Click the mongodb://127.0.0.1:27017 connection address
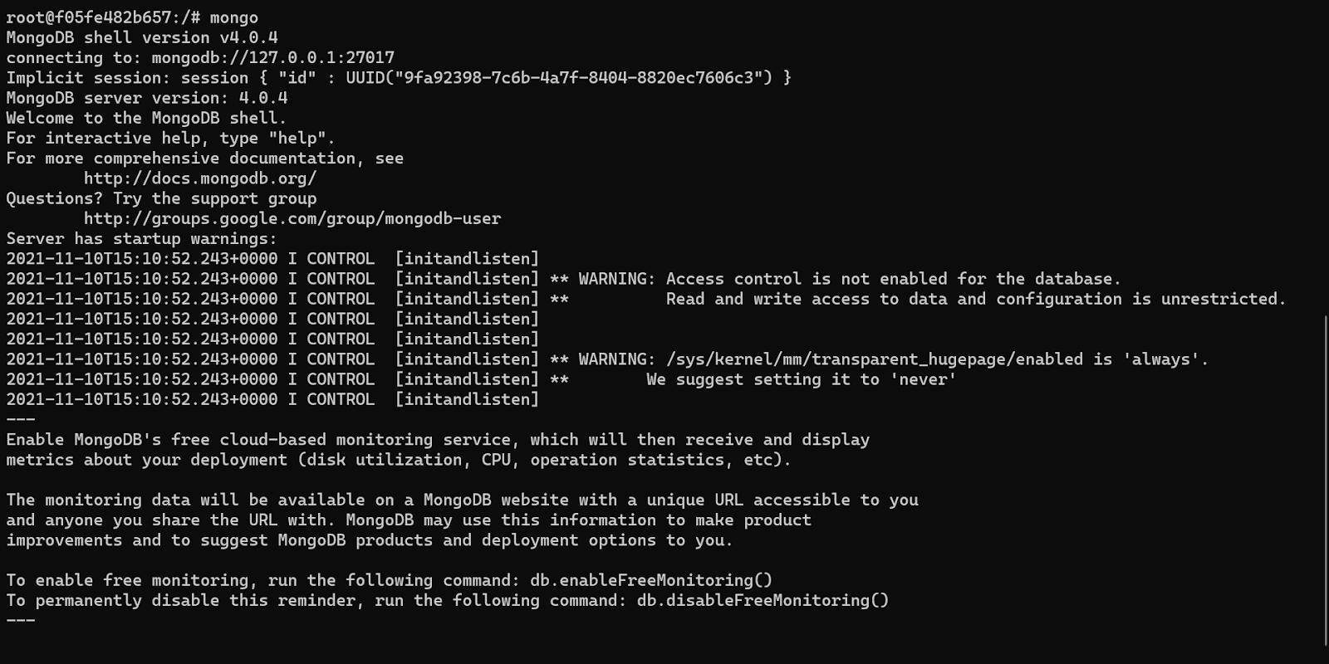 [272, 58]
